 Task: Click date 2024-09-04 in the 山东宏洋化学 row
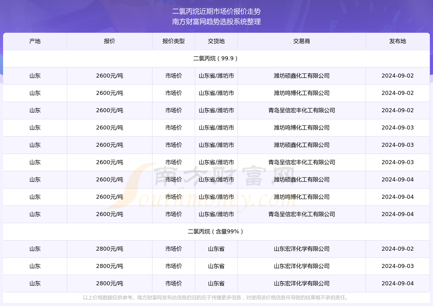pyautogui.click(x=398, y=283)
